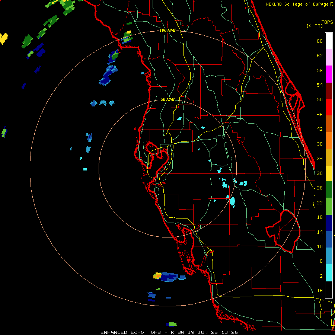Click legend value "26"
This screenshot has height=335, width=335.
pyautogui.click(x=320, y=188)
